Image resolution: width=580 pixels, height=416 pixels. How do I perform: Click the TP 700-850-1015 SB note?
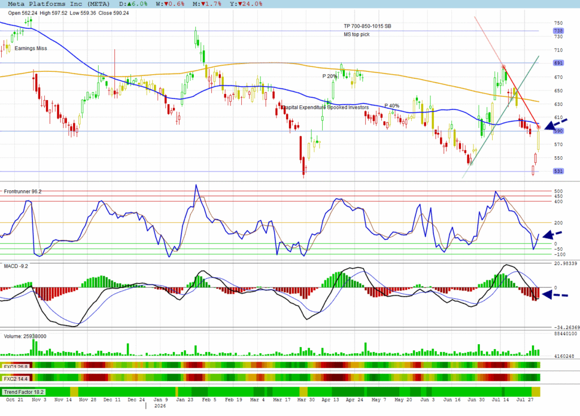click(367, 26)
